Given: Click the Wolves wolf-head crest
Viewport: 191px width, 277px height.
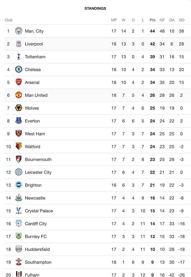Looking at the screenshot, I should pyautogui.click(x=19, y=108).
